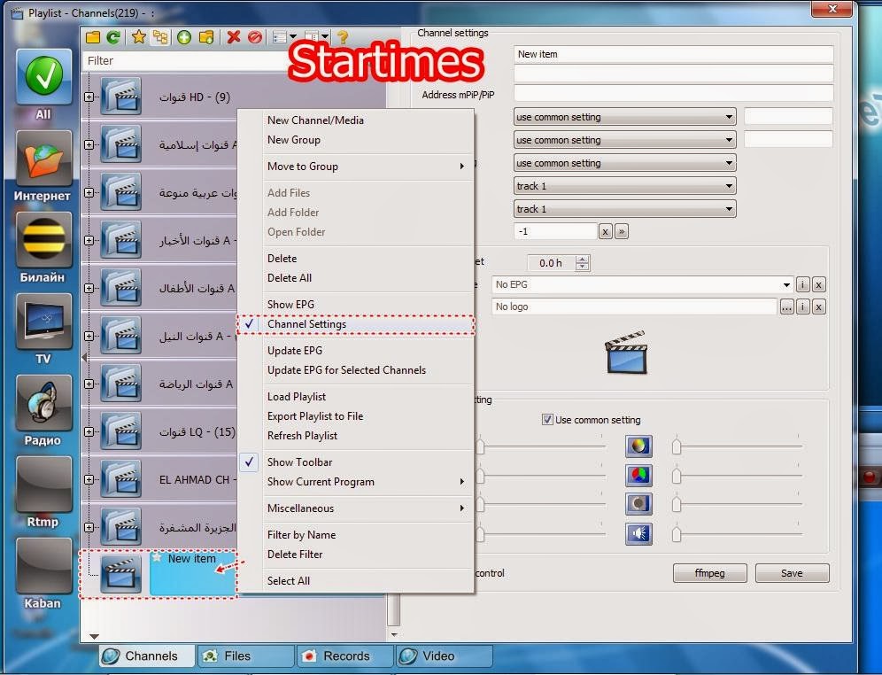Click the red X delete toolbar icon
Image resolution: width=882 pixels, height=675 pixels.
234,37
